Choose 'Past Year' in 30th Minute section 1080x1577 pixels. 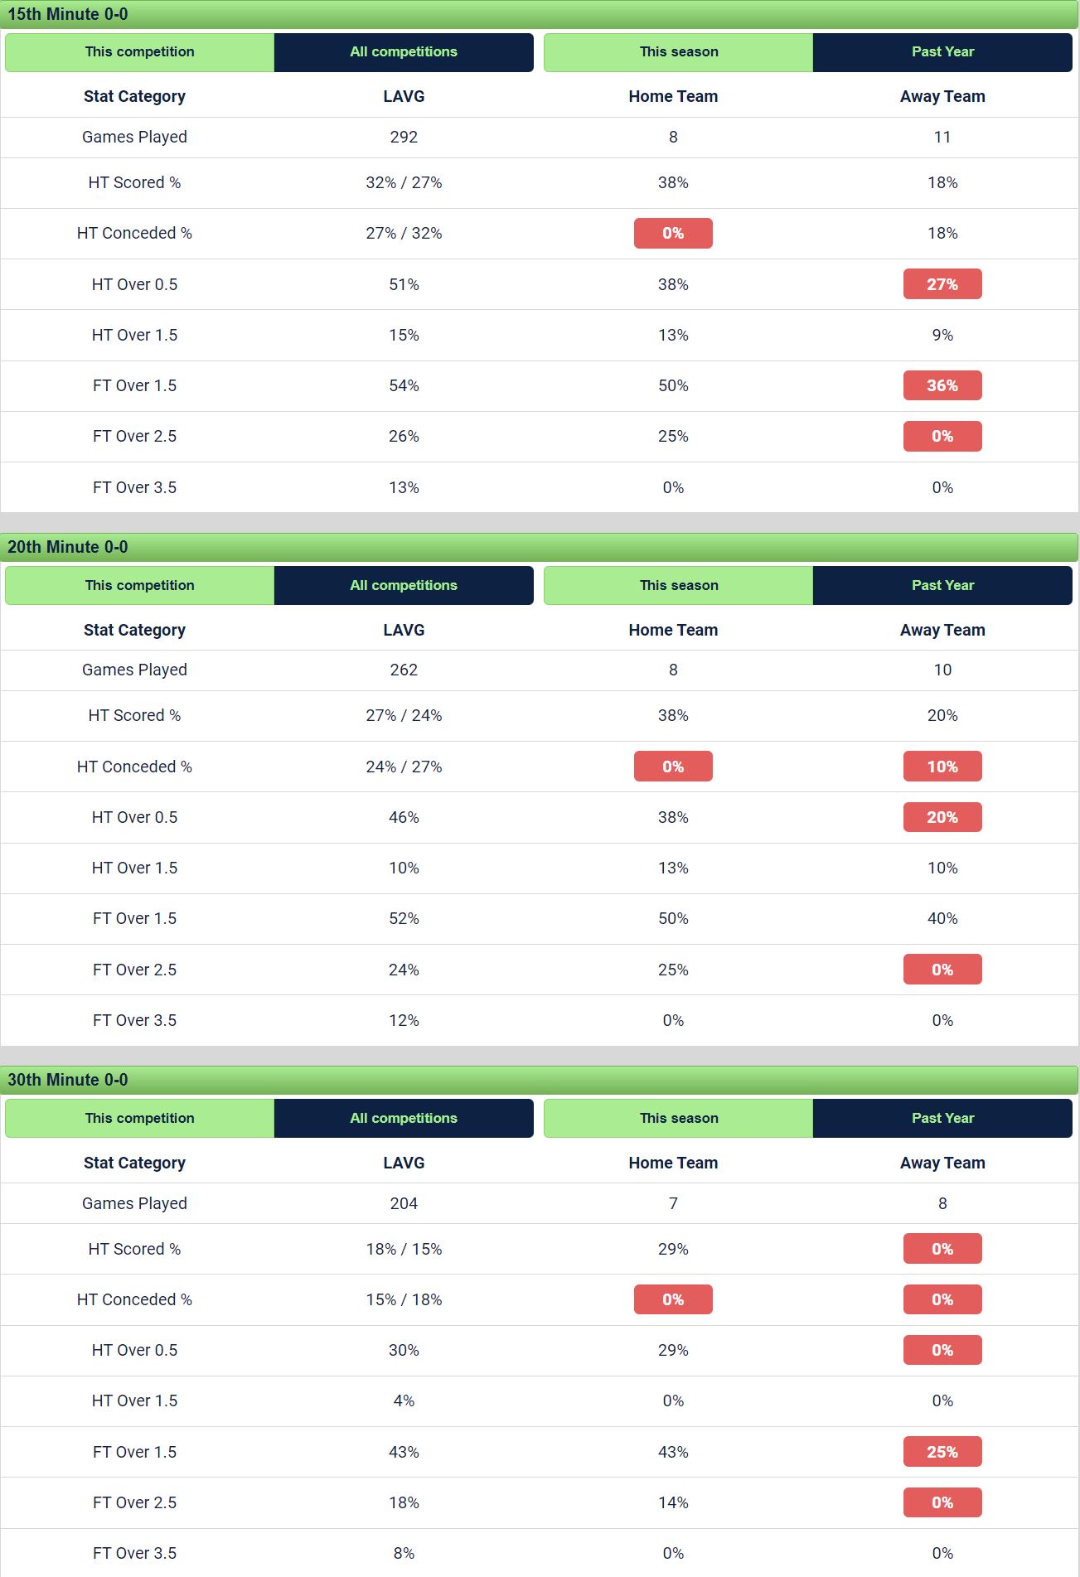coord(942,1118)
